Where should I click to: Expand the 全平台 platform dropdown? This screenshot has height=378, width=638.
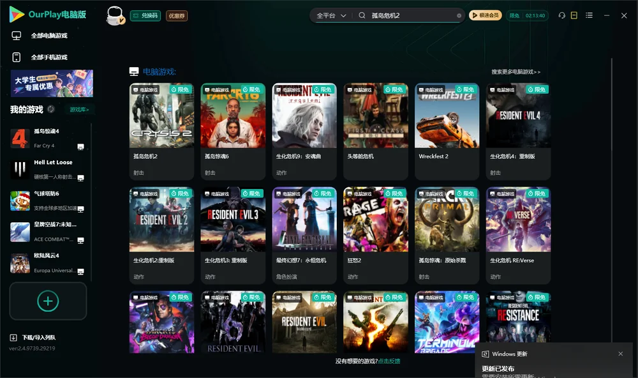[331, 15]
